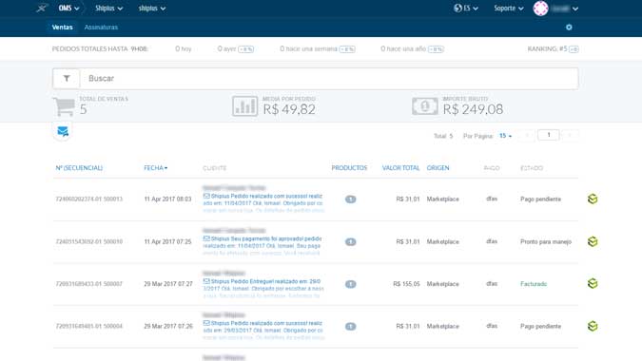This screenshot has height=361, width=642.
Task: Sort by Valor Total column
Action: pyautogui.click(x=400, y=168)
